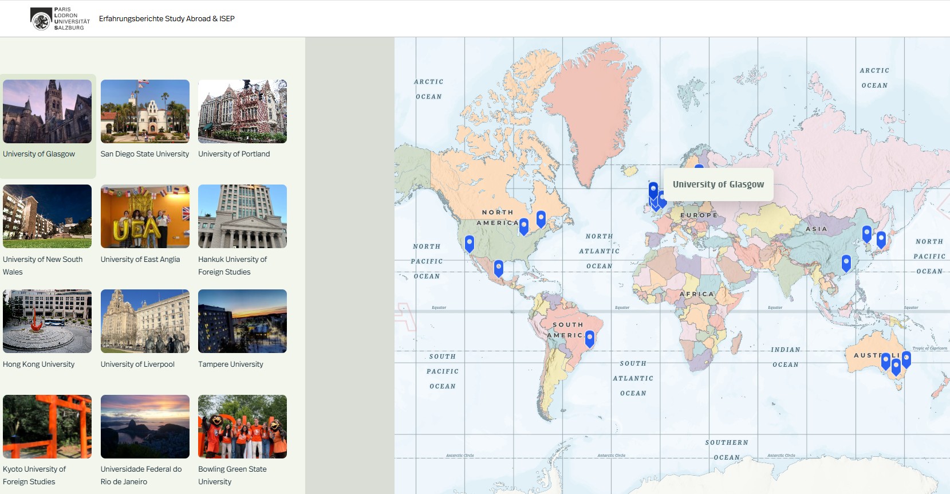Click the "University of East Anglia" card title
The width and height of the screenshot is (950, 494).
(x=140, y=260)
